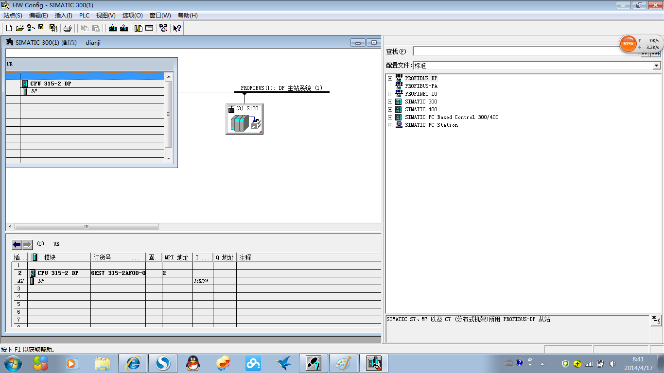
Task: Open the 帮助(H) menu
Action: 188,16
